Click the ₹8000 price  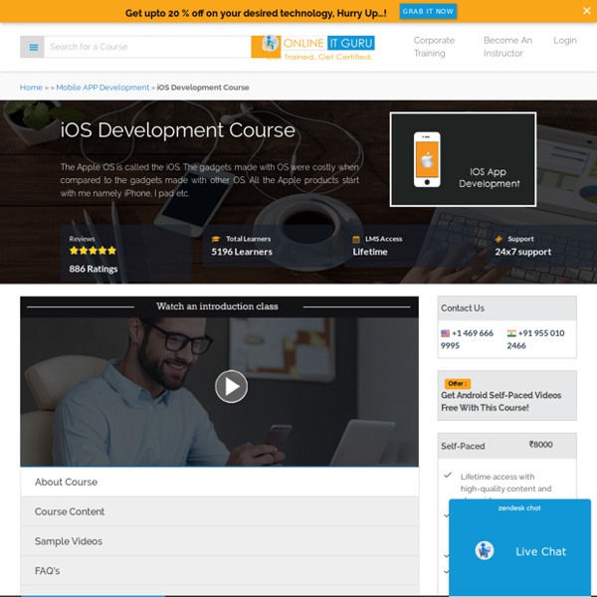point(540,445)
